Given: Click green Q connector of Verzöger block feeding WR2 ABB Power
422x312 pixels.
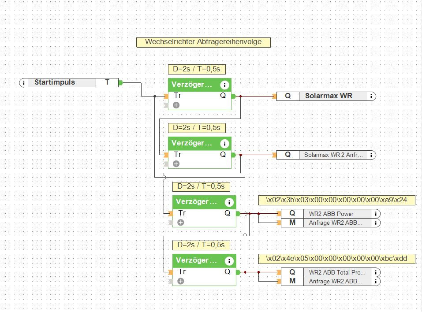Looking at the screenshot, I should pyautogui.click(x=238, y=214).
